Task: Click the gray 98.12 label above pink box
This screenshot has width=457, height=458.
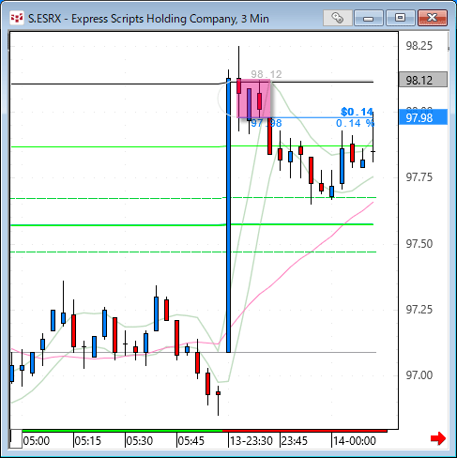Action: coord(267,74)
